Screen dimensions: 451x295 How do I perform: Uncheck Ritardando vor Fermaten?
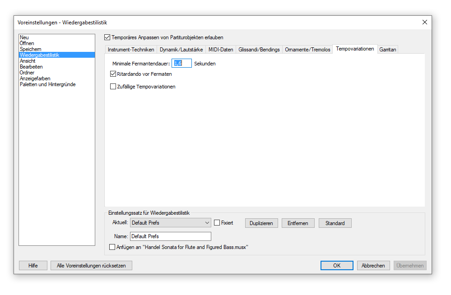113,74
